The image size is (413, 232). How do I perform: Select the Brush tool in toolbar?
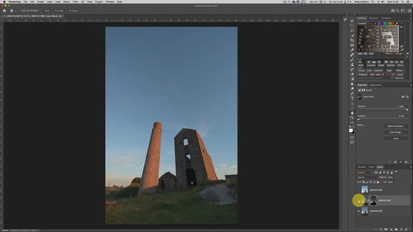pos(352,60)
